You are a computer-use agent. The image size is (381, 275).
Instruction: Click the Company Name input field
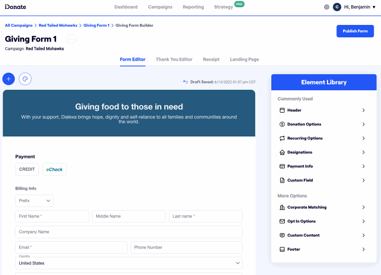(129, 232)
